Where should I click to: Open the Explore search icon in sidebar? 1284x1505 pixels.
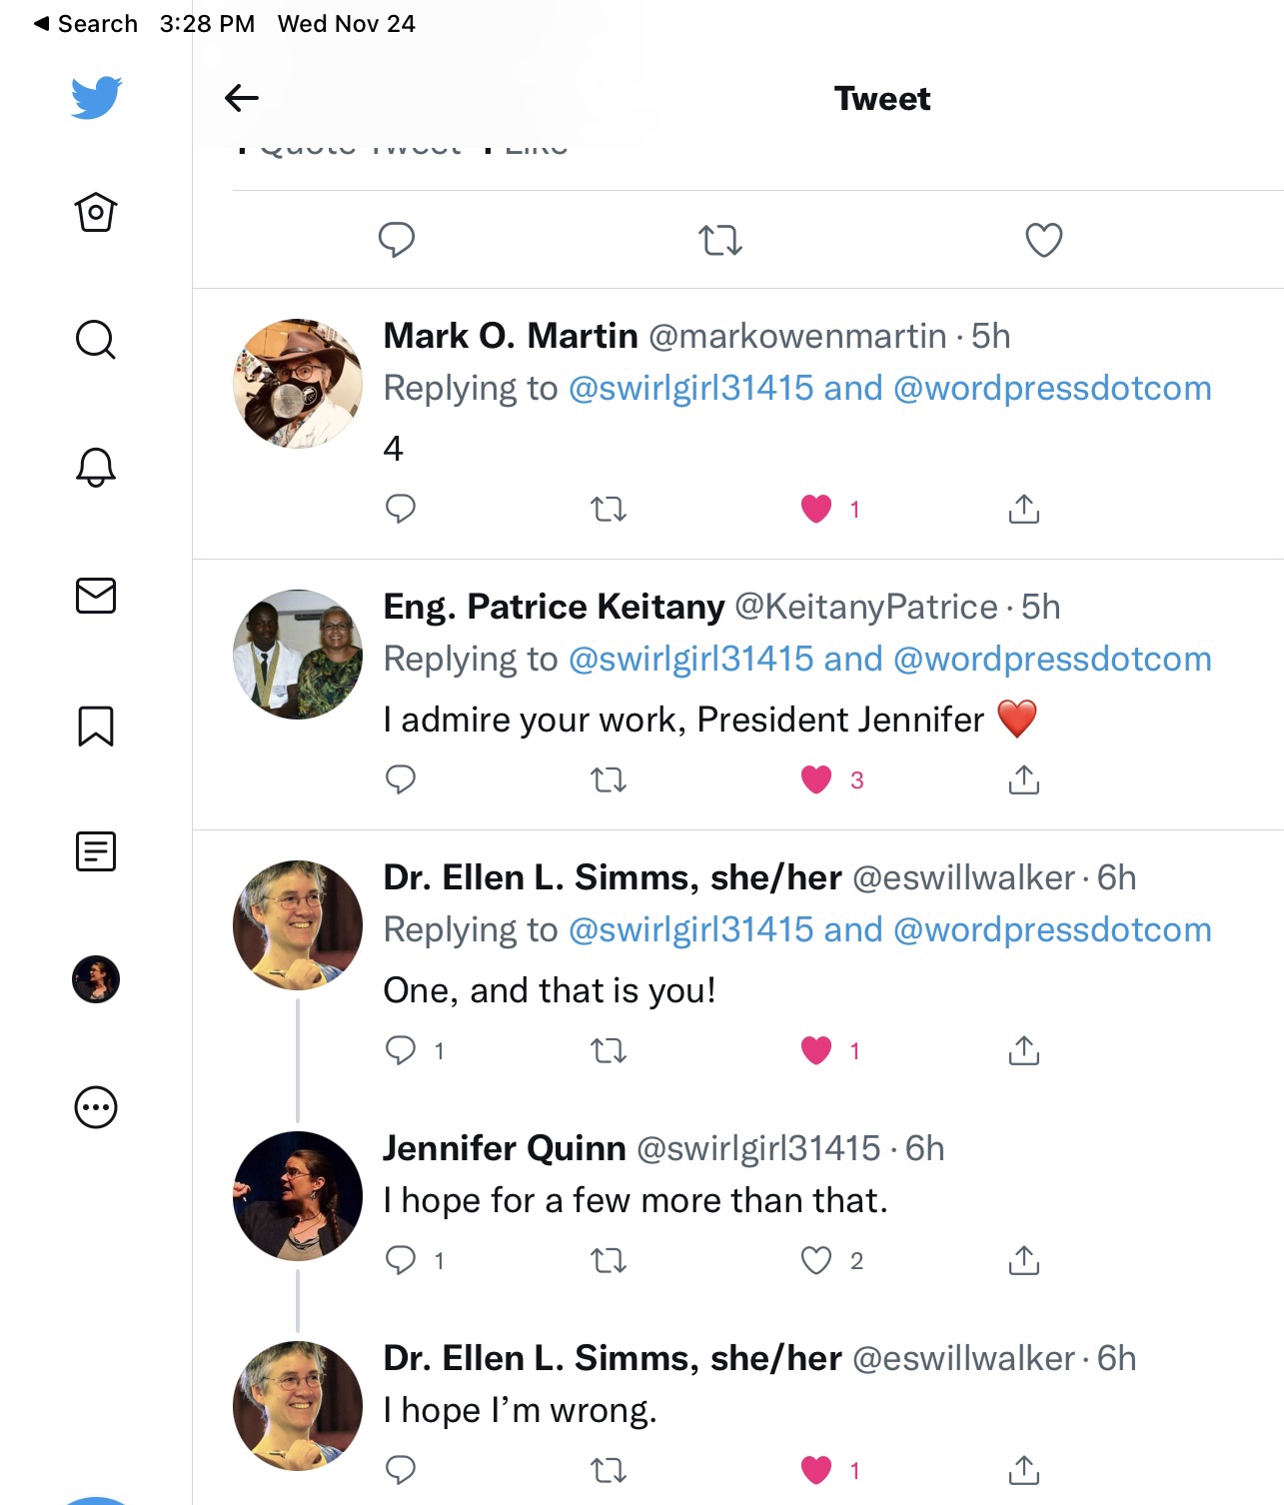(96, 340)
